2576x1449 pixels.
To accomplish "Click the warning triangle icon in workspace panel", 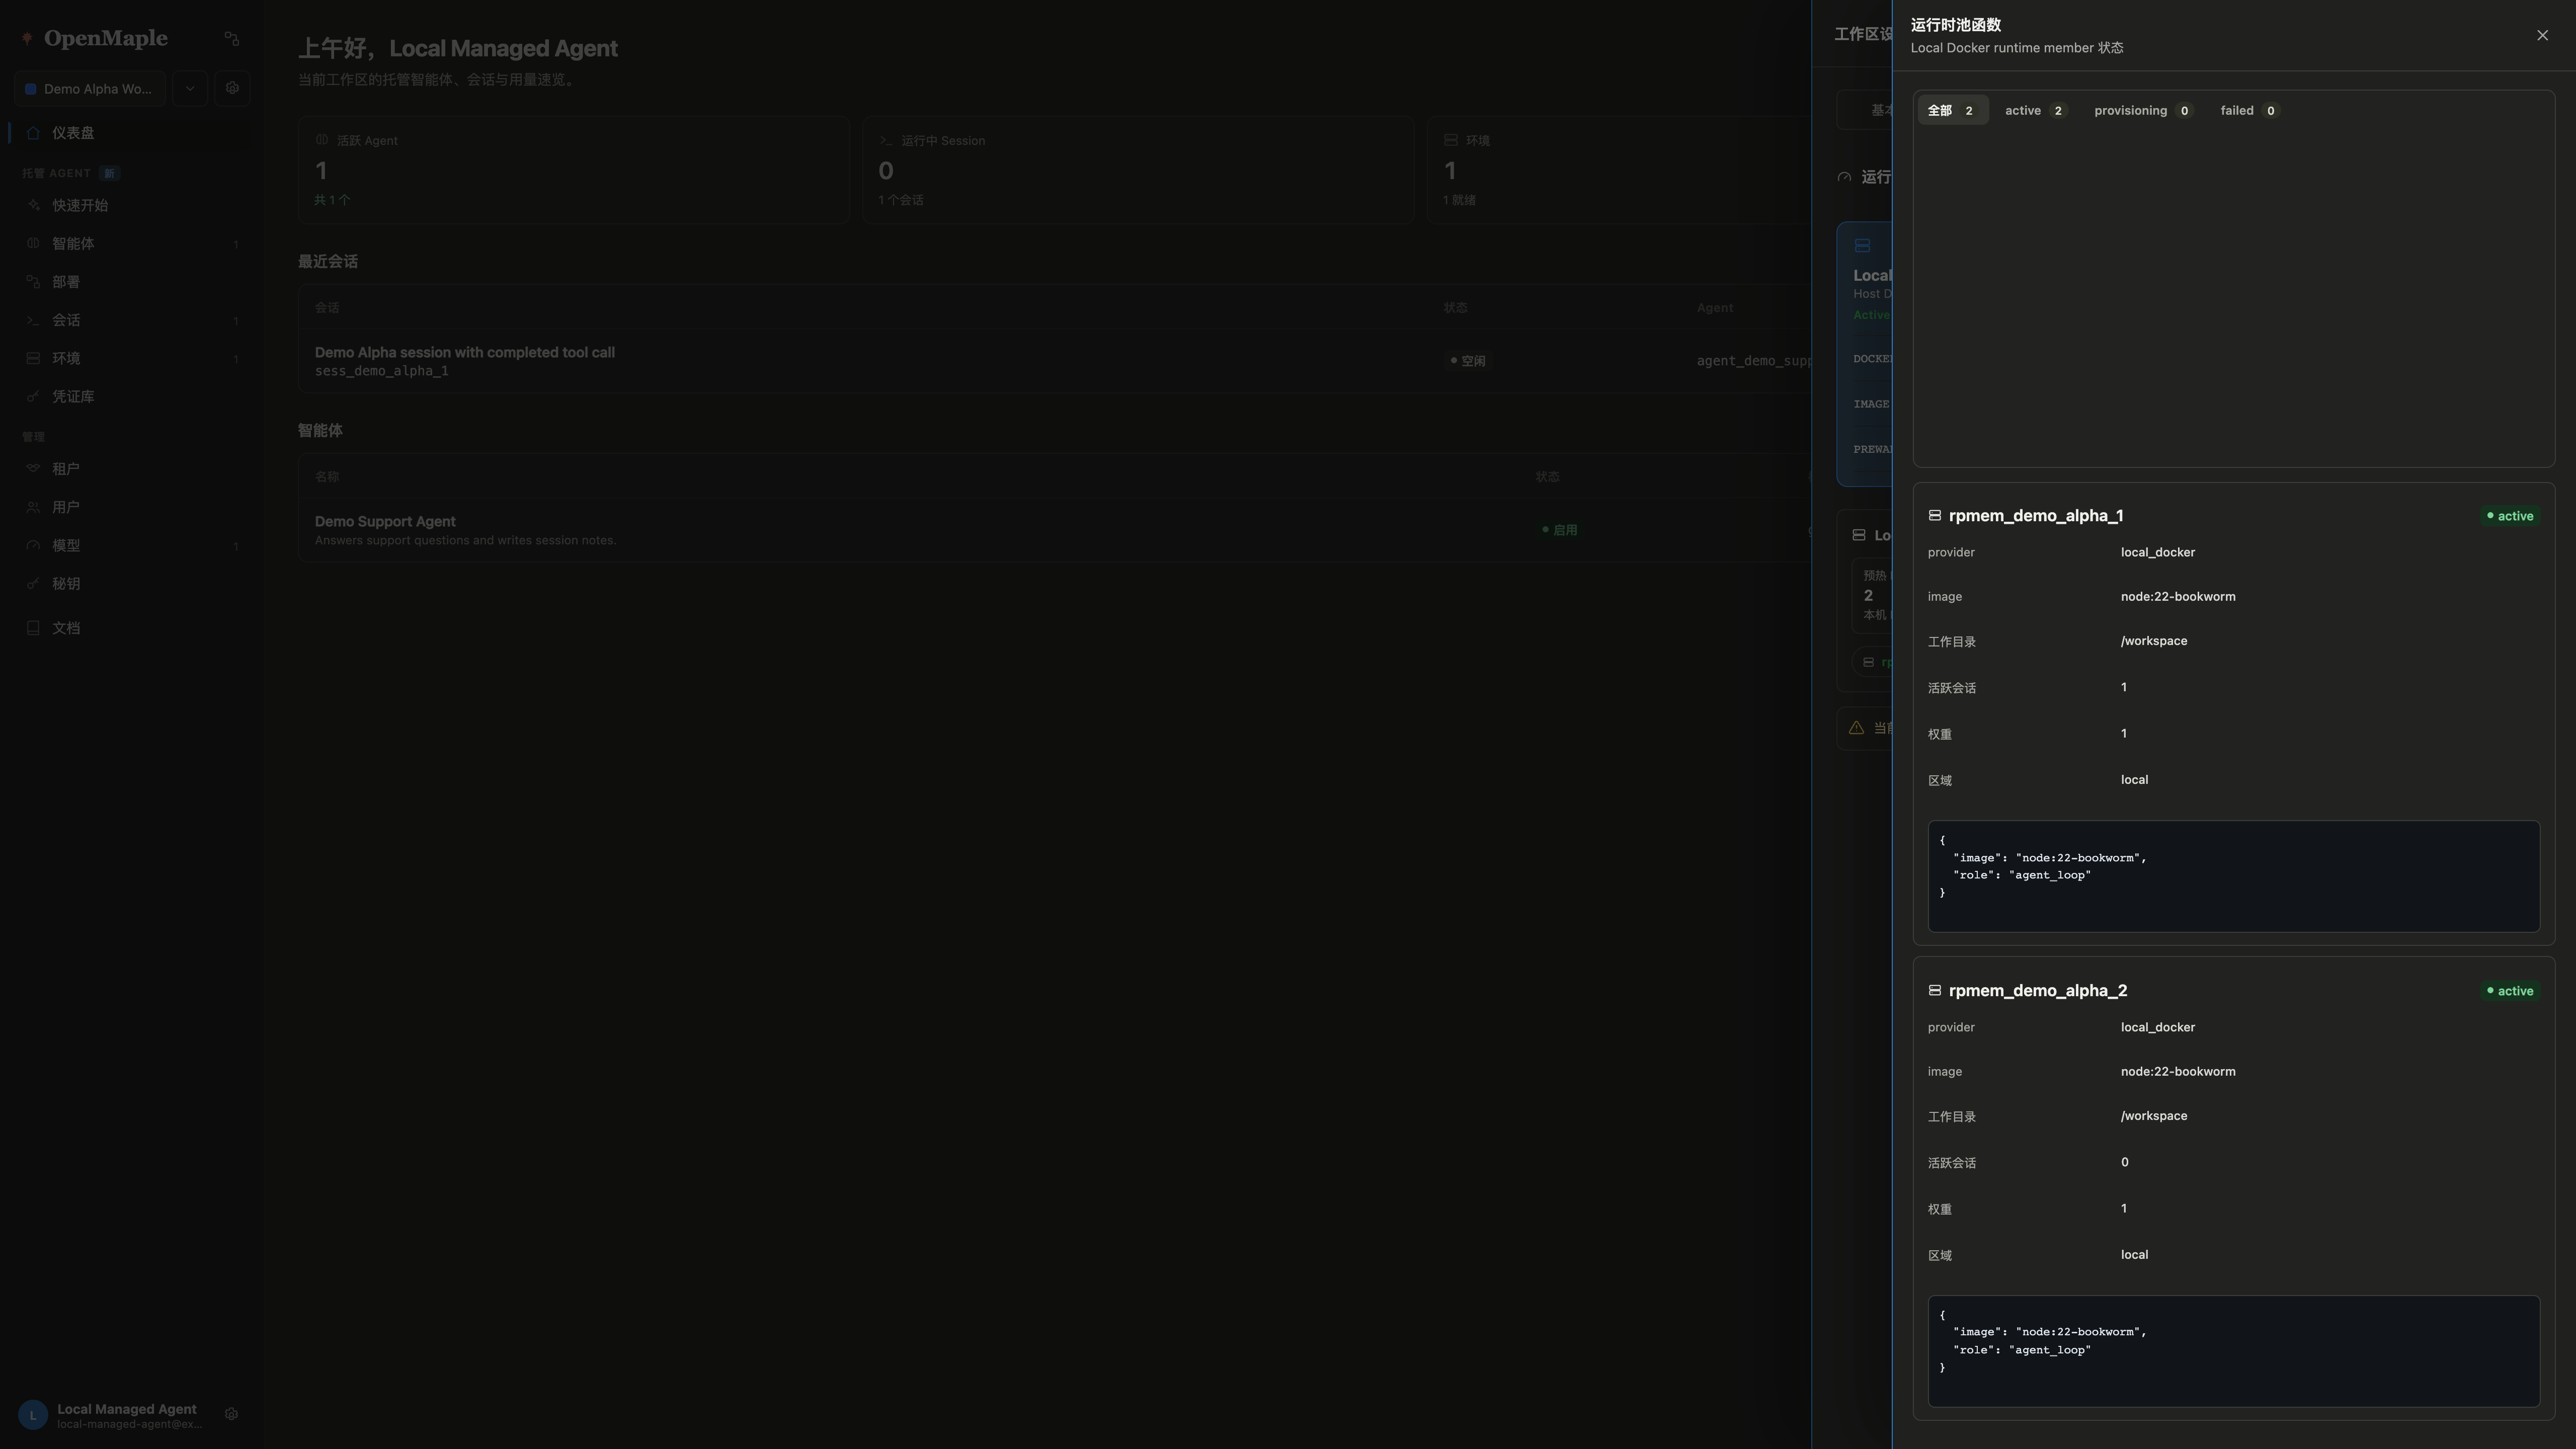I will 1856,728.
